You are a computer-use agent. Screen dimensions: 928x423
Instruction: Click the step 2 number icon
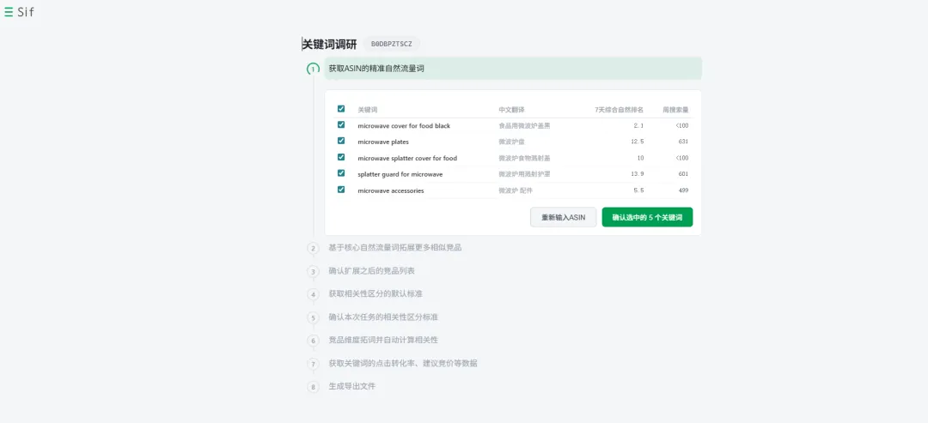(x=313, y=248)
